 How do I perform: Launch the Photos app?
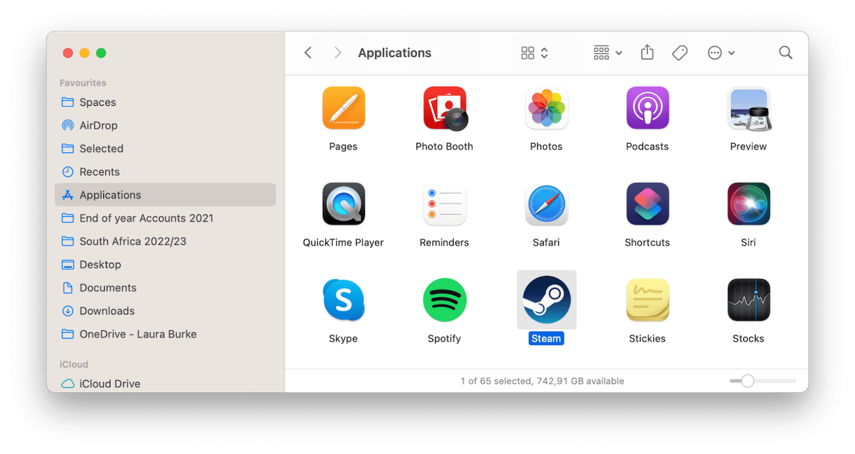point(546,108)
